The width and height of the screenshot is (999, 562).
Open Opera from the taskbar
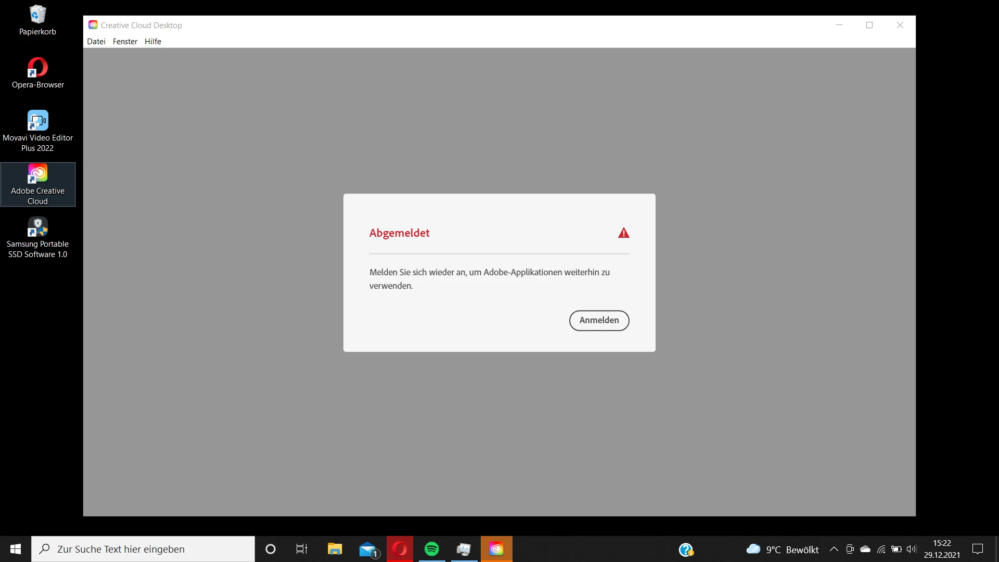(400, 549)
